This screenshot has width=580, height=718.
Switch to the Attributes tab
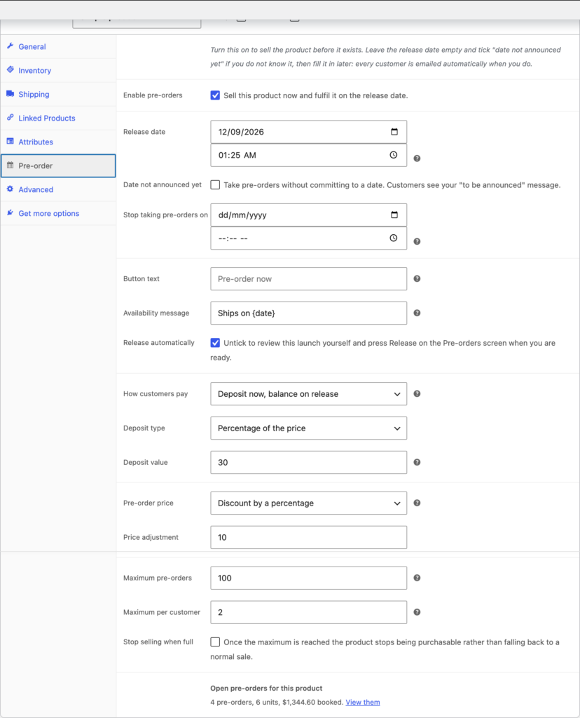58,142
